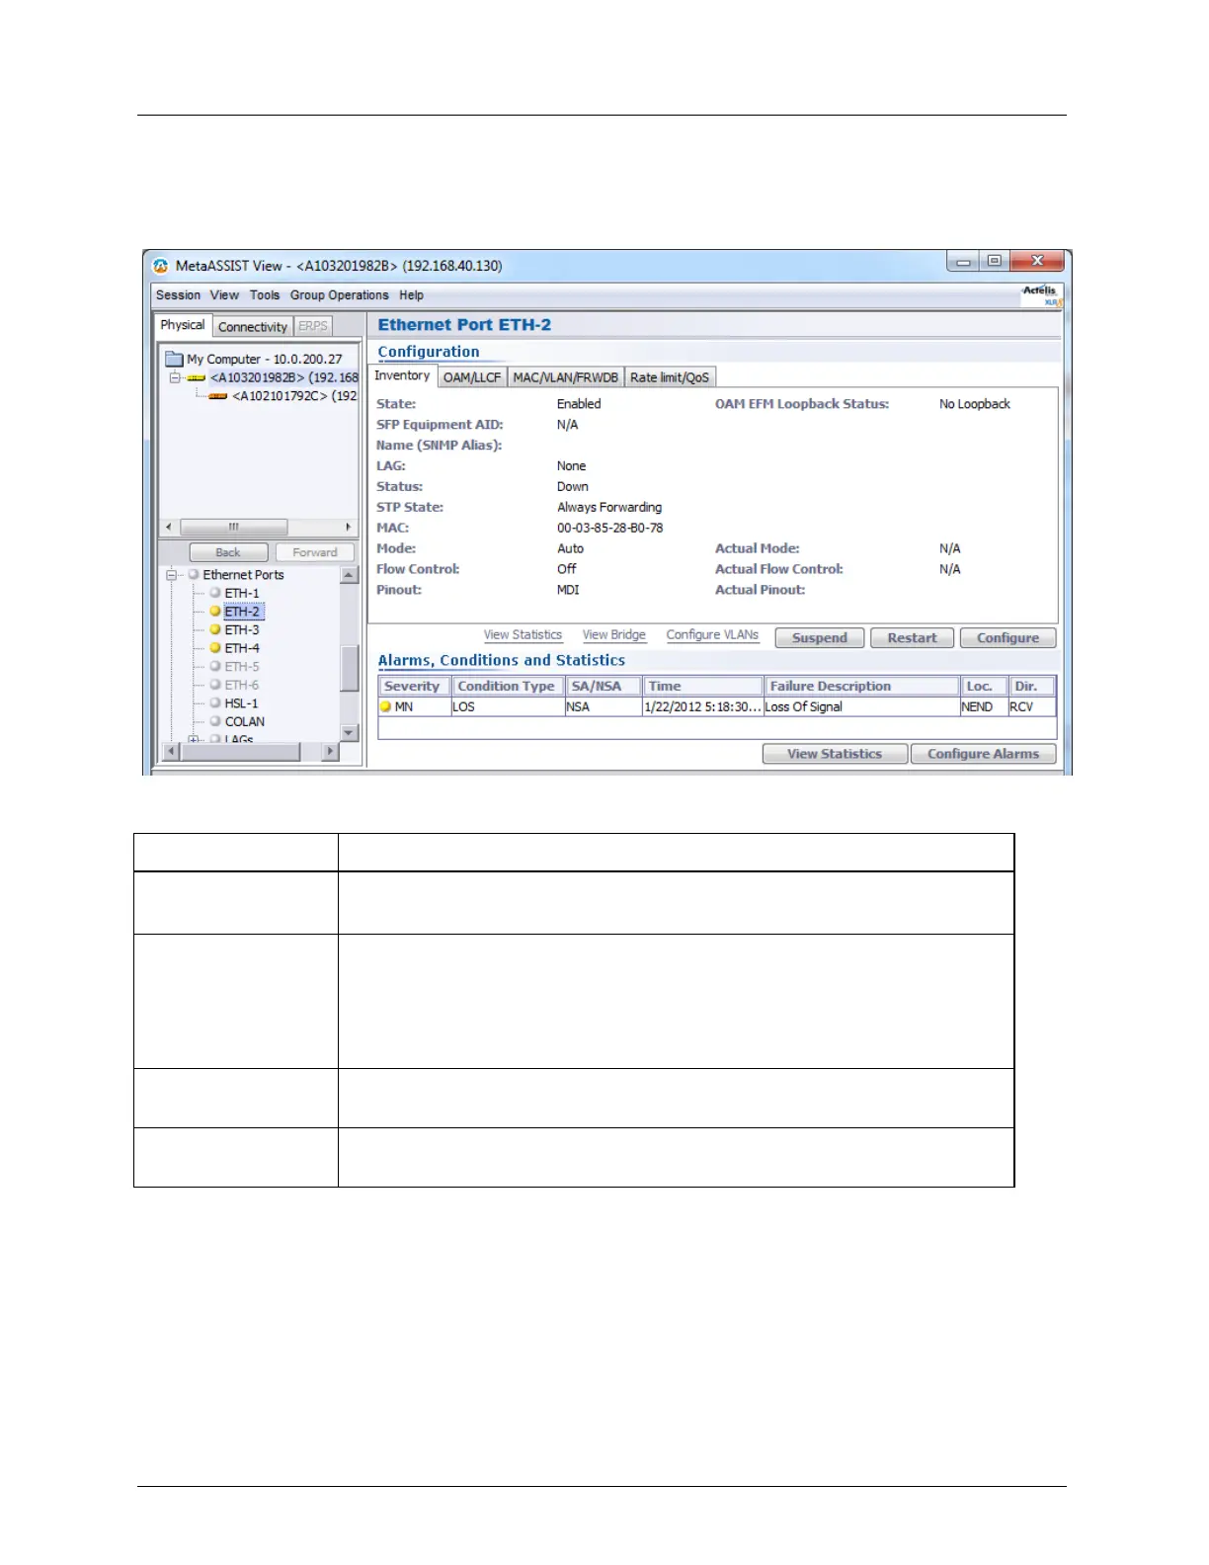The image size is (1209, 1565).
Task: Click the Actelis logo in menu bar
Action: (1041, 295)
